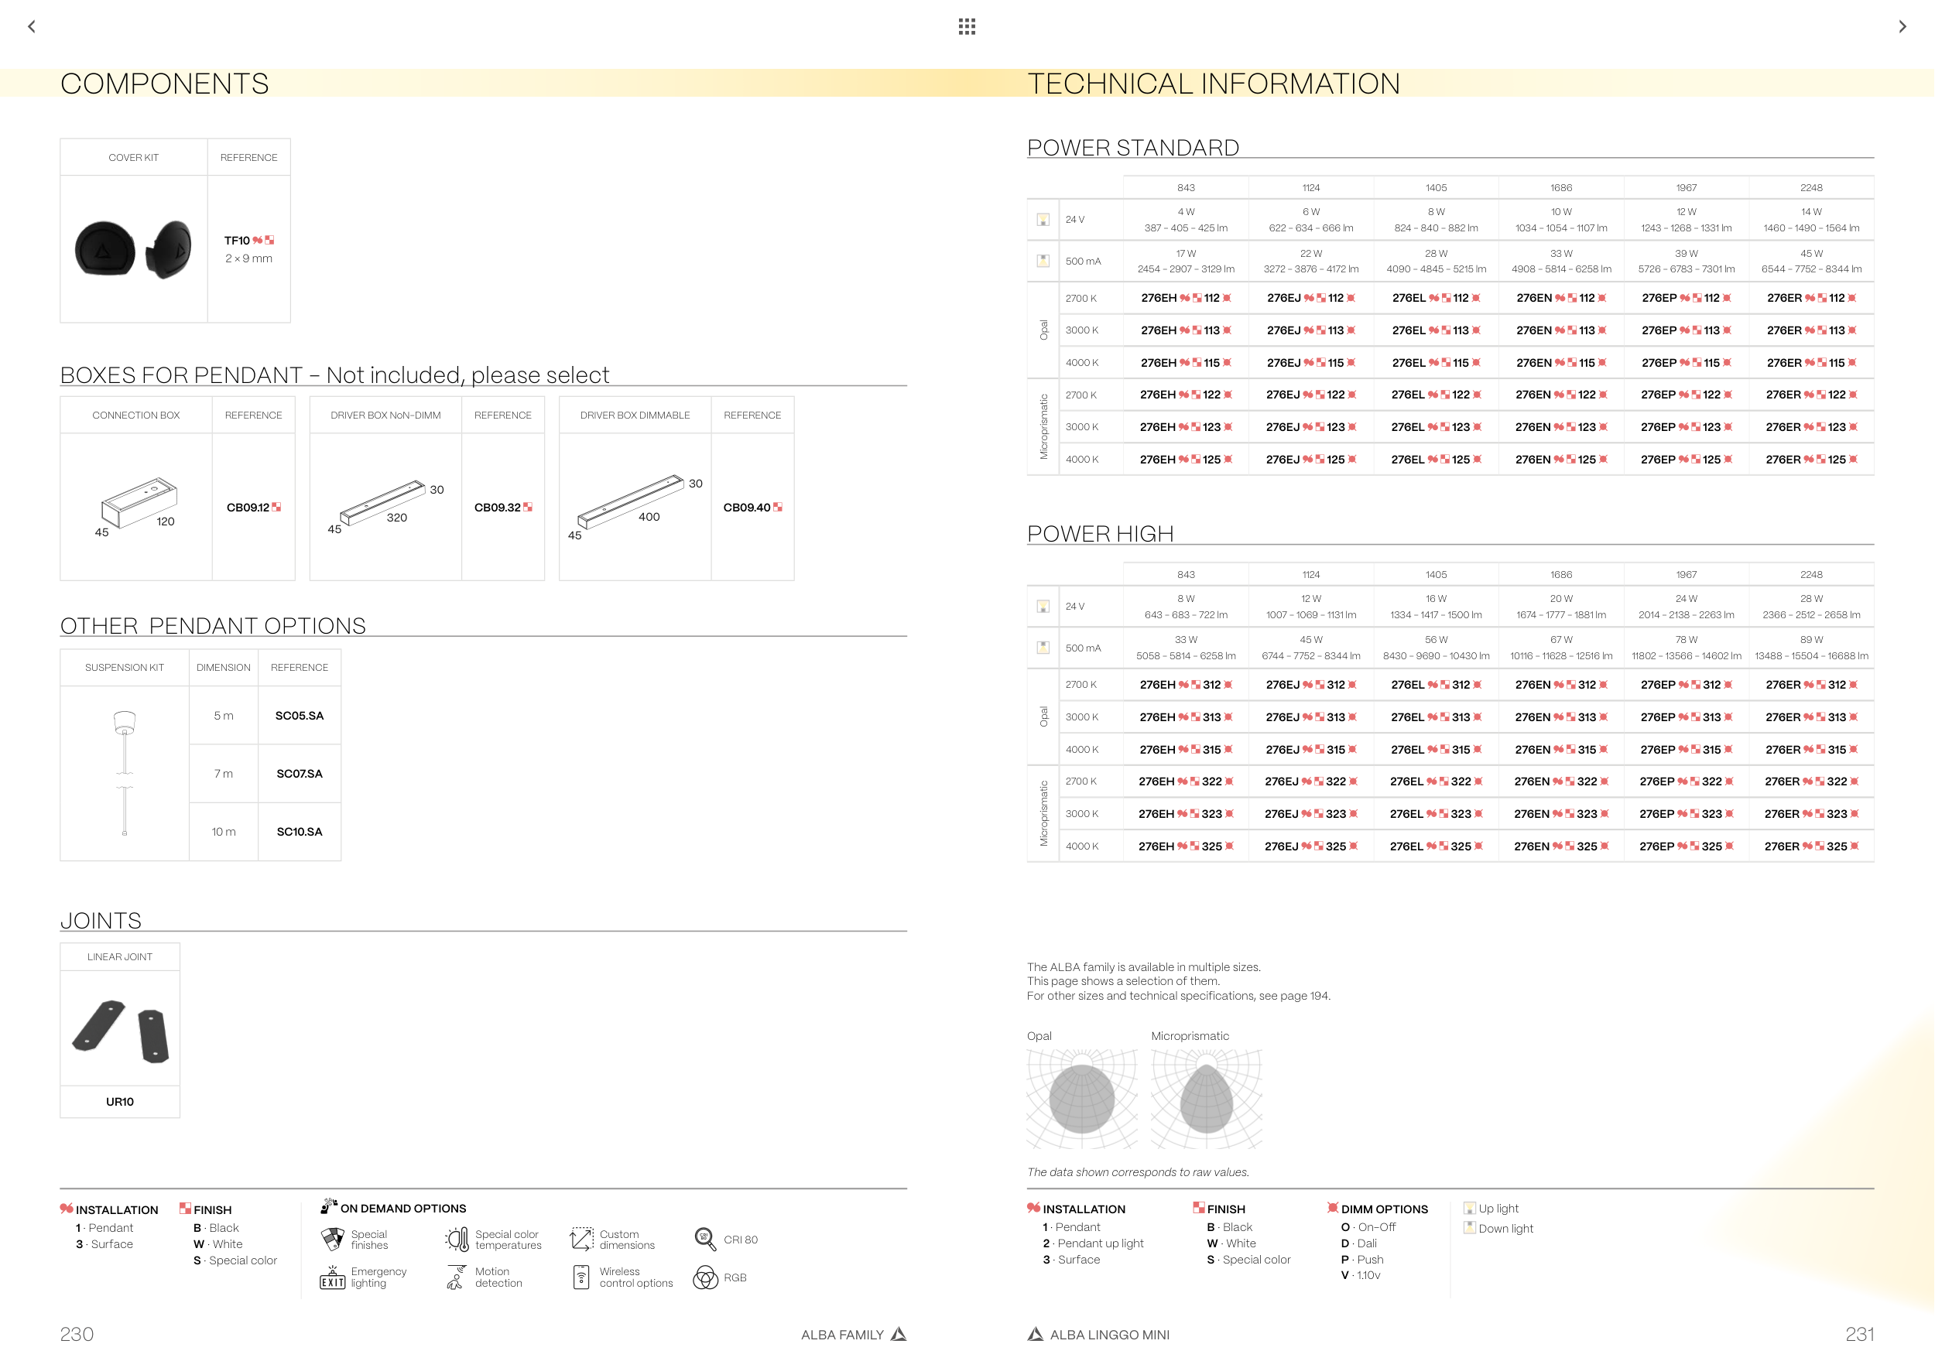1935x1368 pixels.
Task: Click the RGB color circles icon
Action: point(704,1278)
